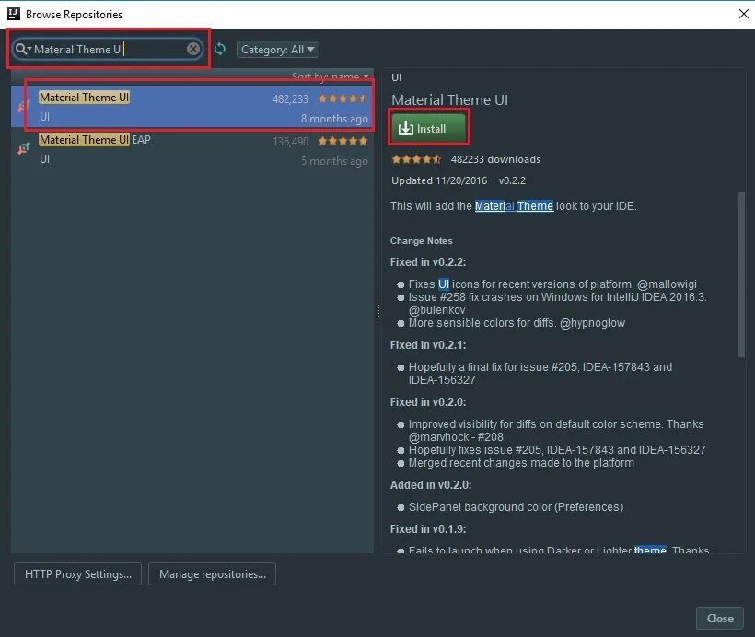Click the 482,233 download count in list
This screenshot has height=637, width=755.
pyautogui.click(x=290, y=99)
